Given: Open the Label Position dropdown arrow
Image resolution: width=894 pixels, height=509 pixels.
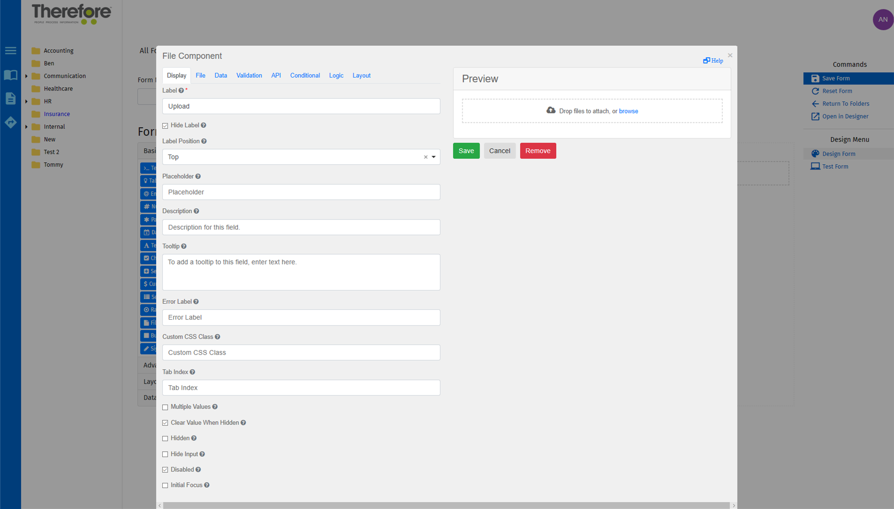Looking at the screenshot, I should (x=433, y=157).
